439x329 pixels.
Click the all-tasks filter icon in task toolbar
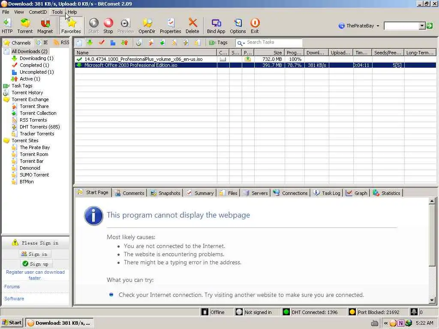[79, 42]
